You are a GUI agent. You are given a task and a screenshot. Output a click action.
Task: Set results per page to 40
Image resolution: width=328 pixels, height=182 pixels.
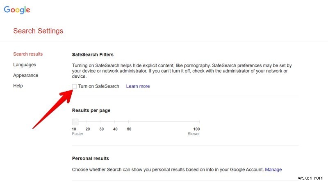tap(115, 122)
